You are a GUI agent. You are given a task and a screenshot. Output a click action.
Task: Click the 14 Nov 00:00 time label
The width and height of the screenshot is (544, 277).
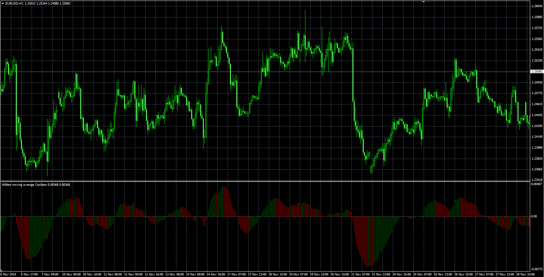195,274
